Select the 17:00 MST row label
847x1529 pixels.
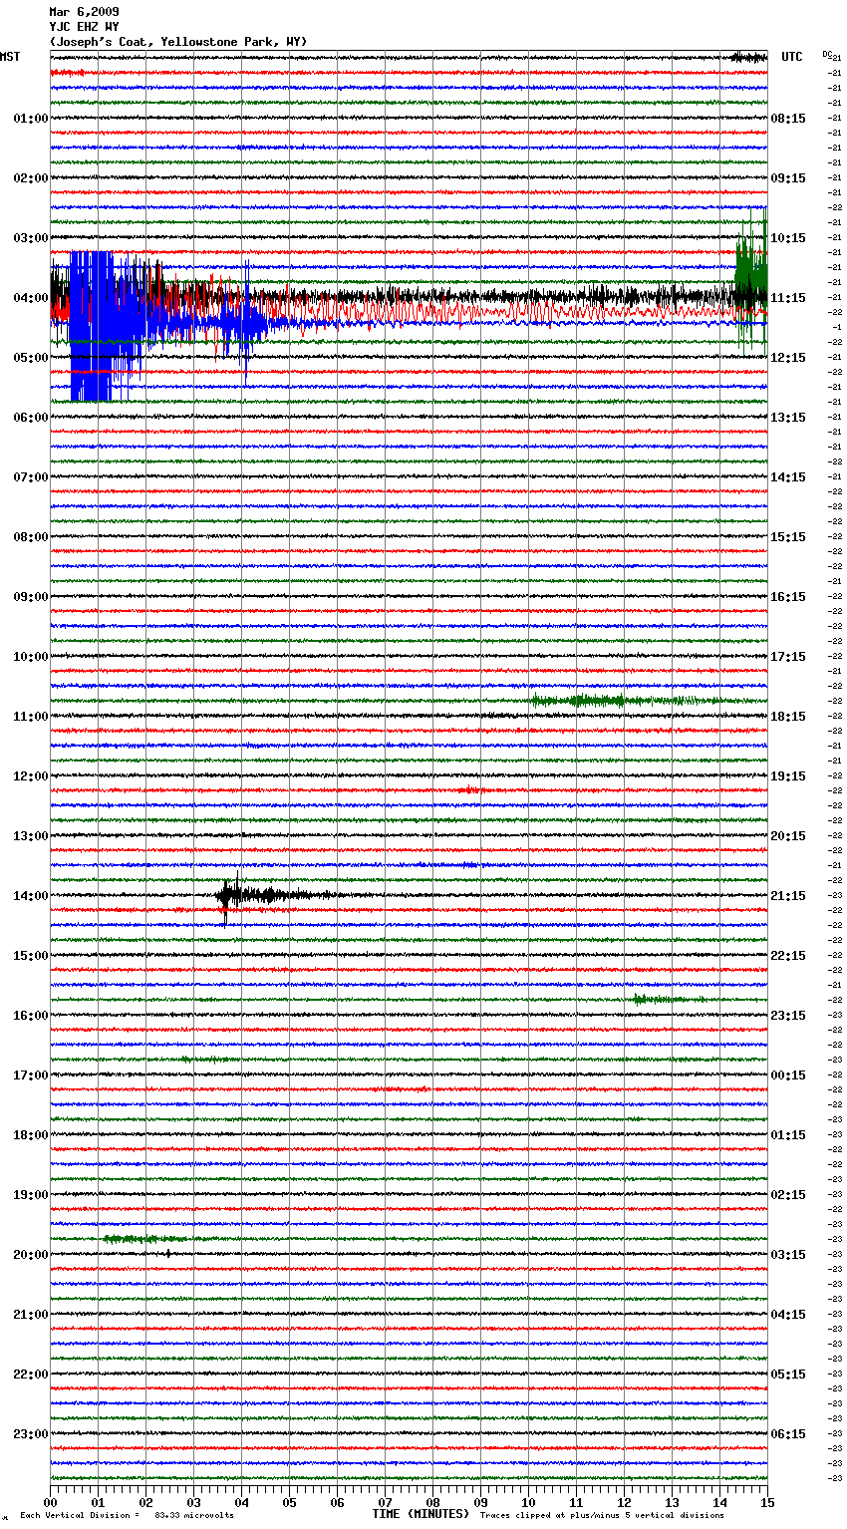(x=31, y=1075)
